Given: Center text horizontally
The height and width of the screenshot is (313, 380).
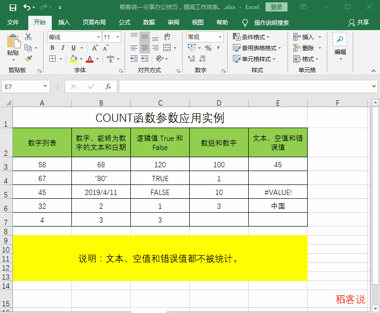Looking at the screenshot, I should 145,48.
